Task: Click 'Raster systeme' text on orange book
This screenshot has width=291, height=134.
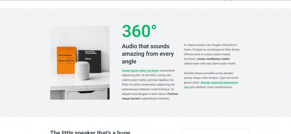Action: (x=66, y=60)
